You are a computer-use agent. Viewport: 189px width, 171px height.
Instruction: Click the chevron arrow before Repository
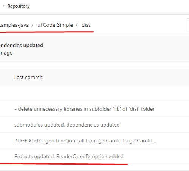pyautogui.click(x=3, y=6)
